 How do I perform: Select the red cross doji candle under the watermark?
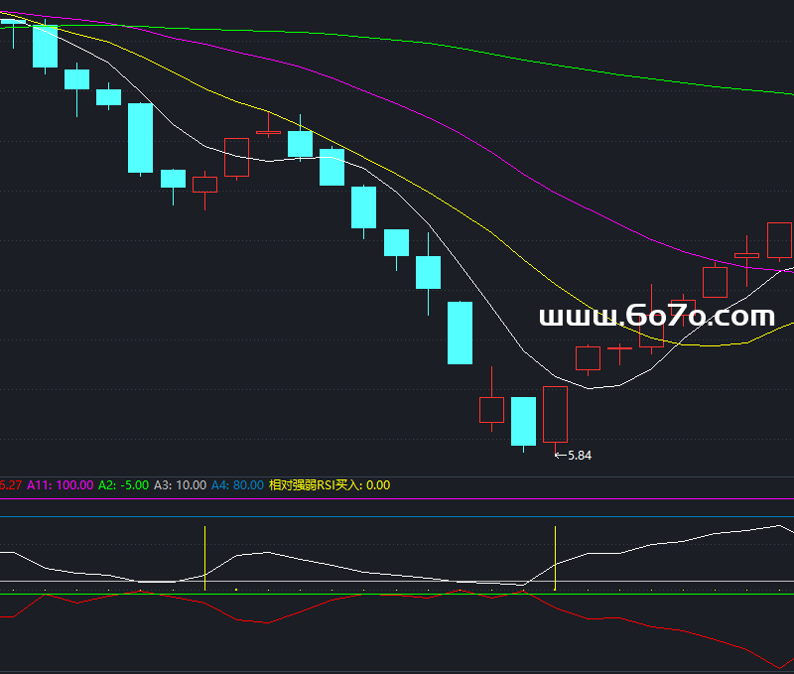pos(619,349)
